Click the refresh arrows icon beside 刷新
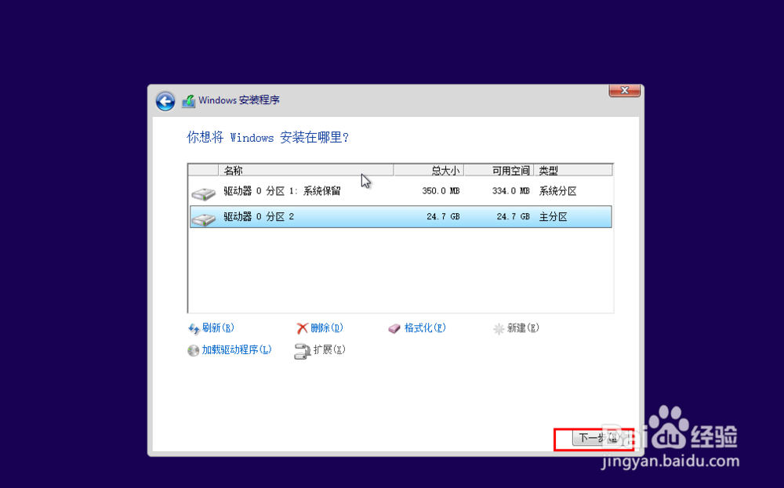This screenshot has width=784, height=488. point(194,329)
